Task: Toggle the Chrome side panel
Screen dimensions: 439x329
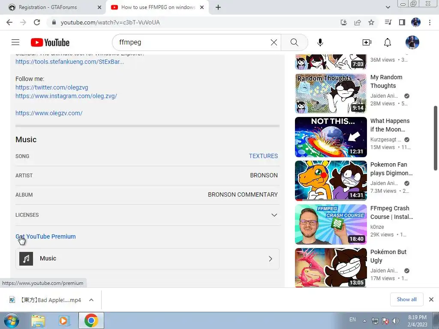Action: pos(402,22)
